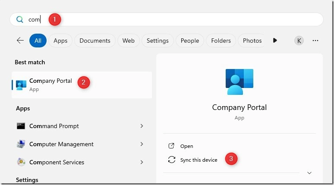Open Company Portal best match result
The width and height of the screenshot is (334, 185).
(x=82, y=85)
